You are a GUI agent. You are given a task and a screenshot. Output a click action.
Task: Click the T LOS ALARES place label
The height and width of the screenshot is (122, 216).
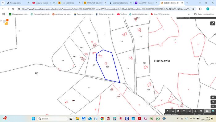(162, 61)
